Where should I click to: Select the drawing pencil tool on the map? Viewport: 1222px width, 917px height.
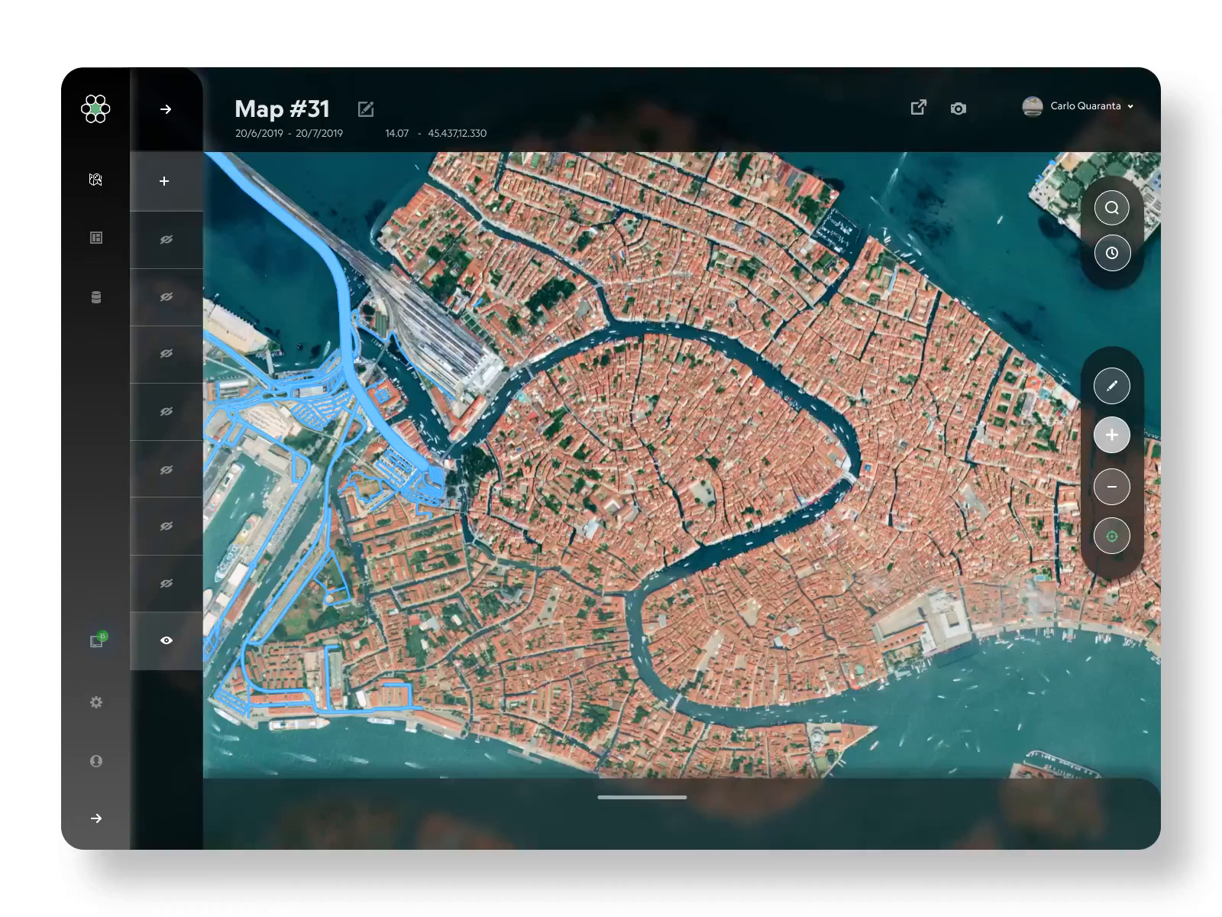(x=1112, y=385)
